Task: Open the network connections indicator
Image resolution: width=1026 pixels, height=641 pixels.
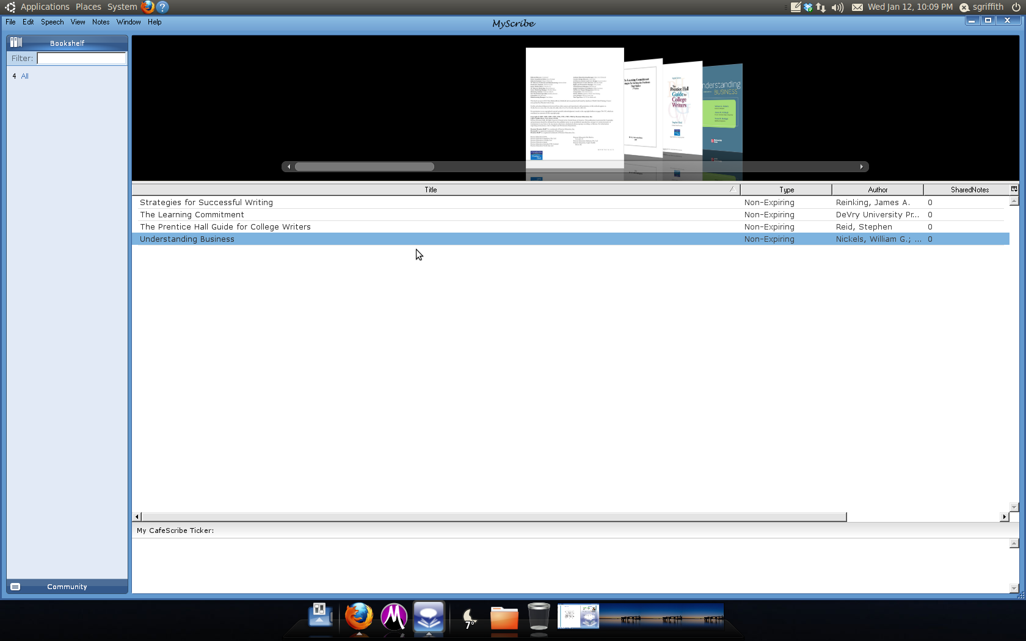Action: click(x=821, y=7)
